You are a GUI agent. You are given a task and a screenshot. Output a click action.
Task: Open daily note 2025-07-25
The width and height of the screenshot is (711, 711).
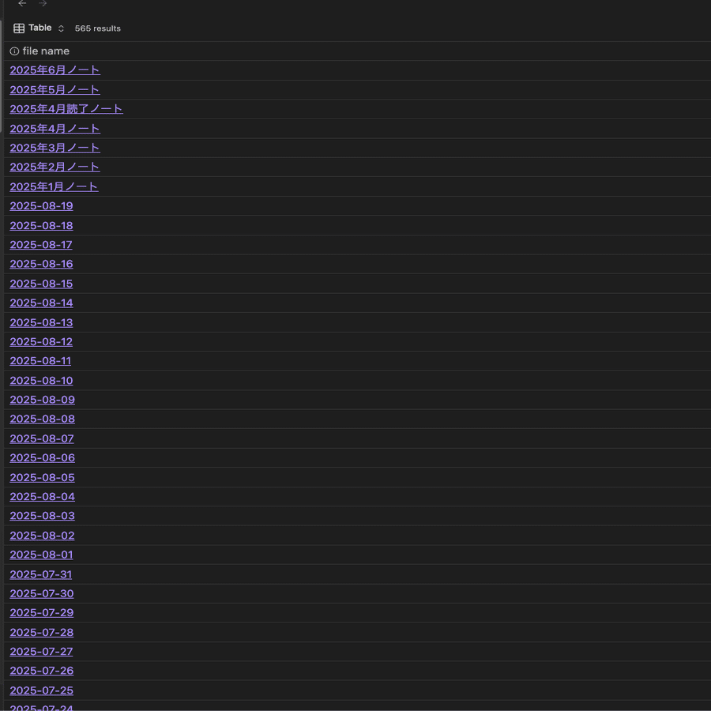(42, 690)
